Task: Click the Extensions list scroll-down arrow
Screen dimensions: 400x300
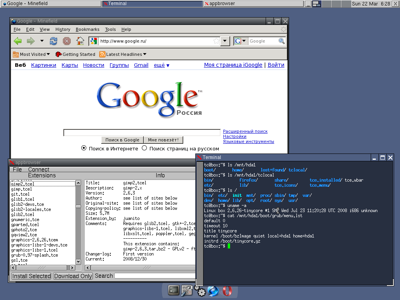Action: pyautogui.click(x=78, y=262)
